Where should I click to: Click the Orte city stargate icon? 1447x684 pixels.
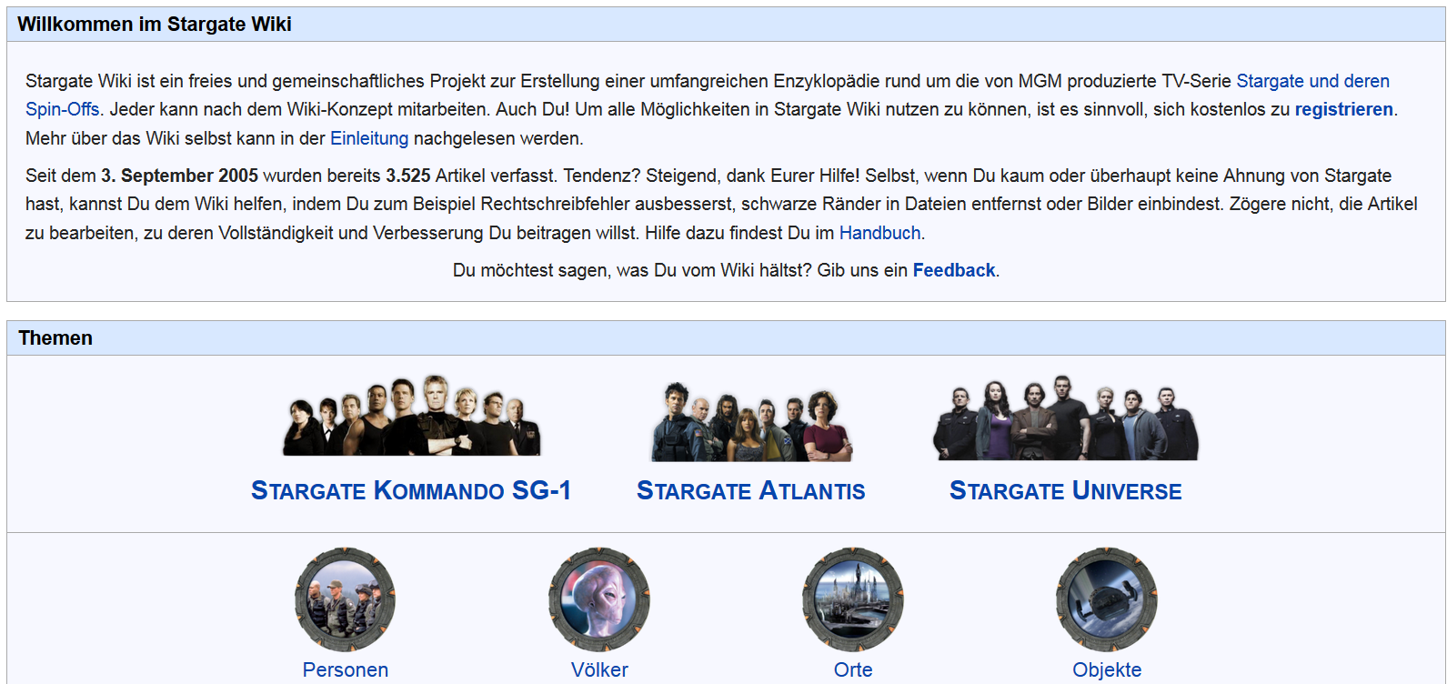[853, 599]
